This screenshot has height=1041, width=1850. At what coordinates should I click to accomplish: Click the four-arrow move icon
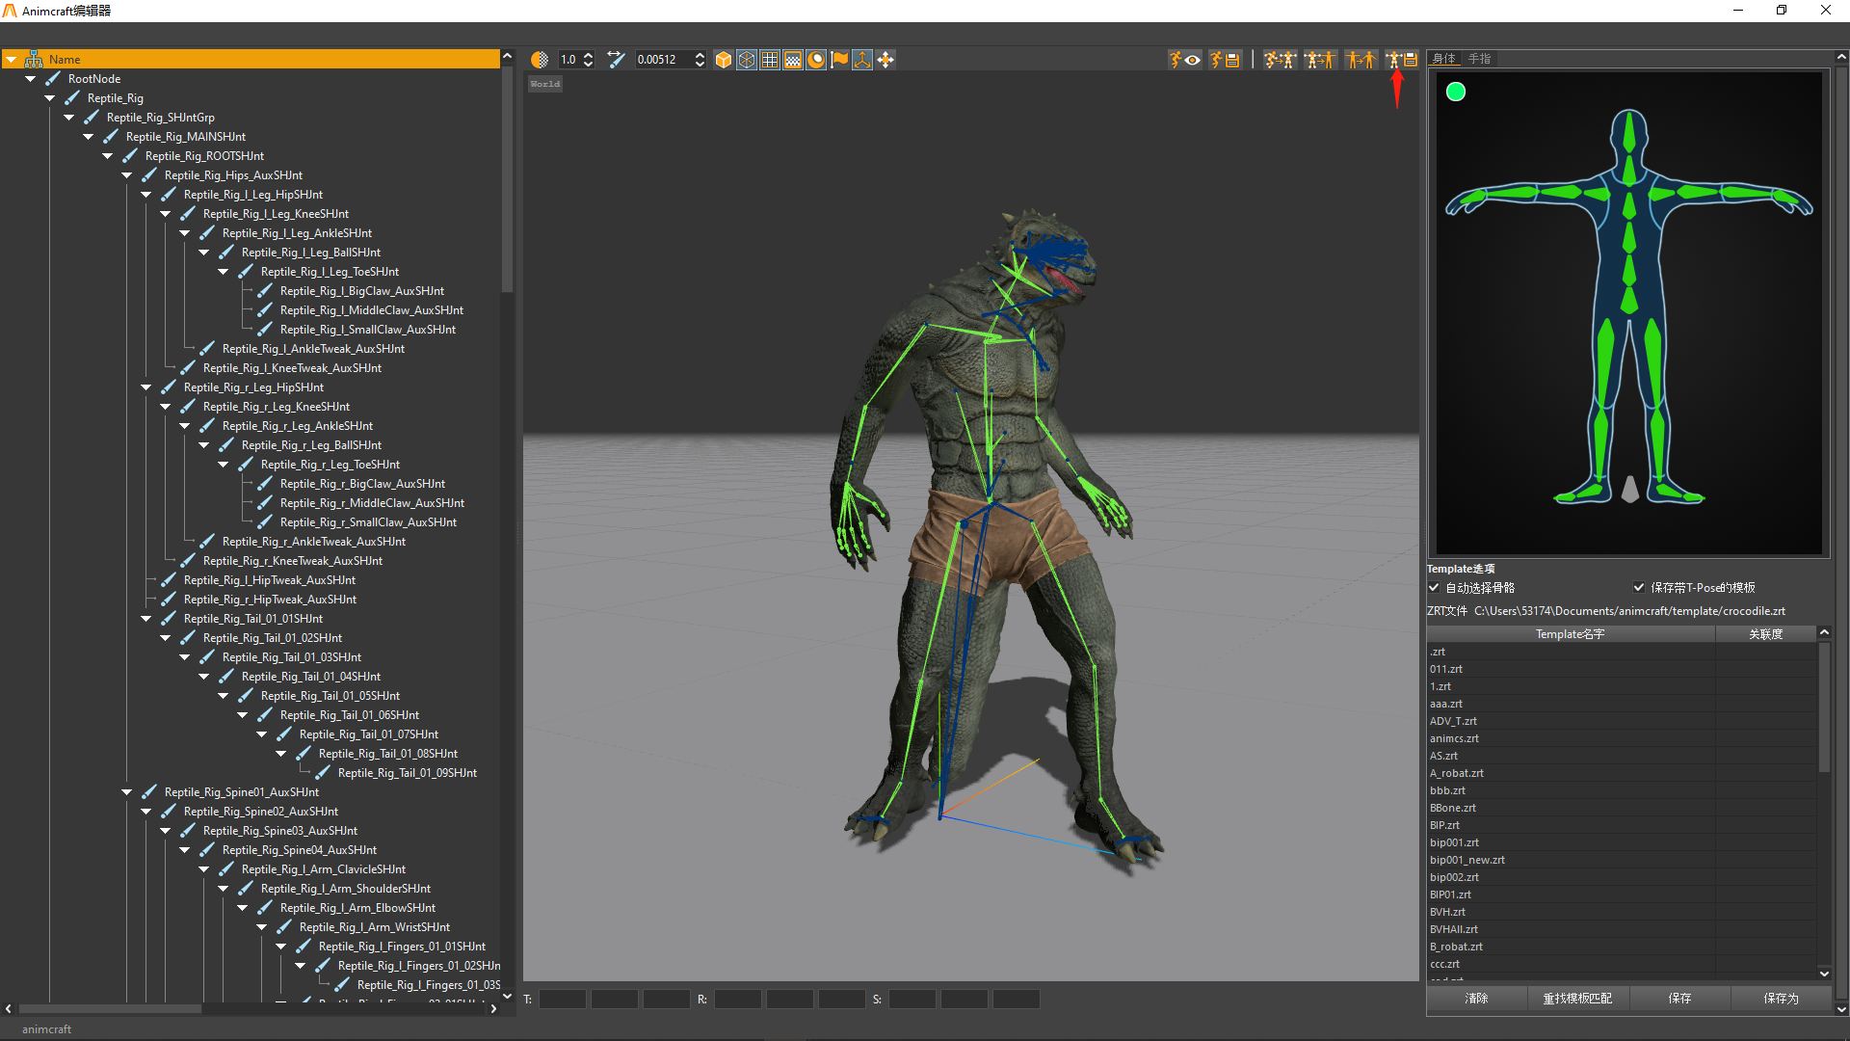885,60
